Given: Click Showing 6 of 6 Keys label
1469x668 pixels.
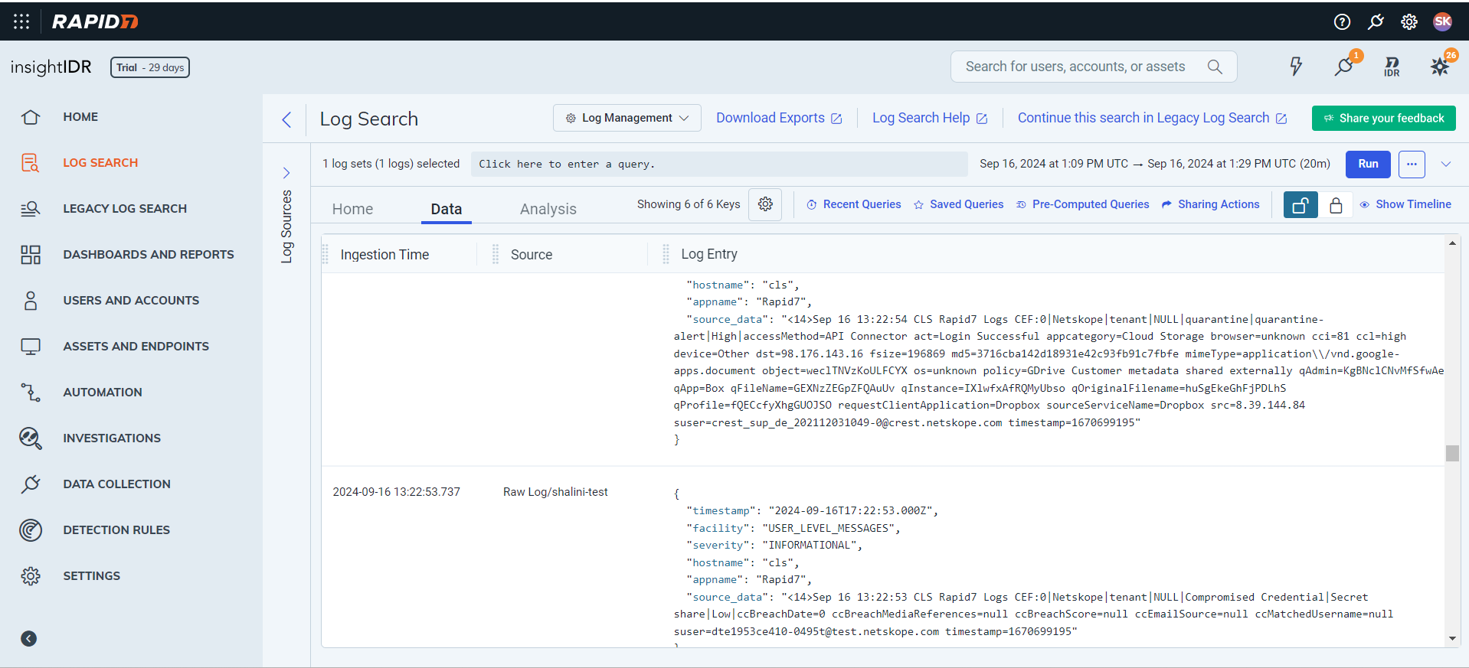Looking at the screenshot, I should point(689,204).
